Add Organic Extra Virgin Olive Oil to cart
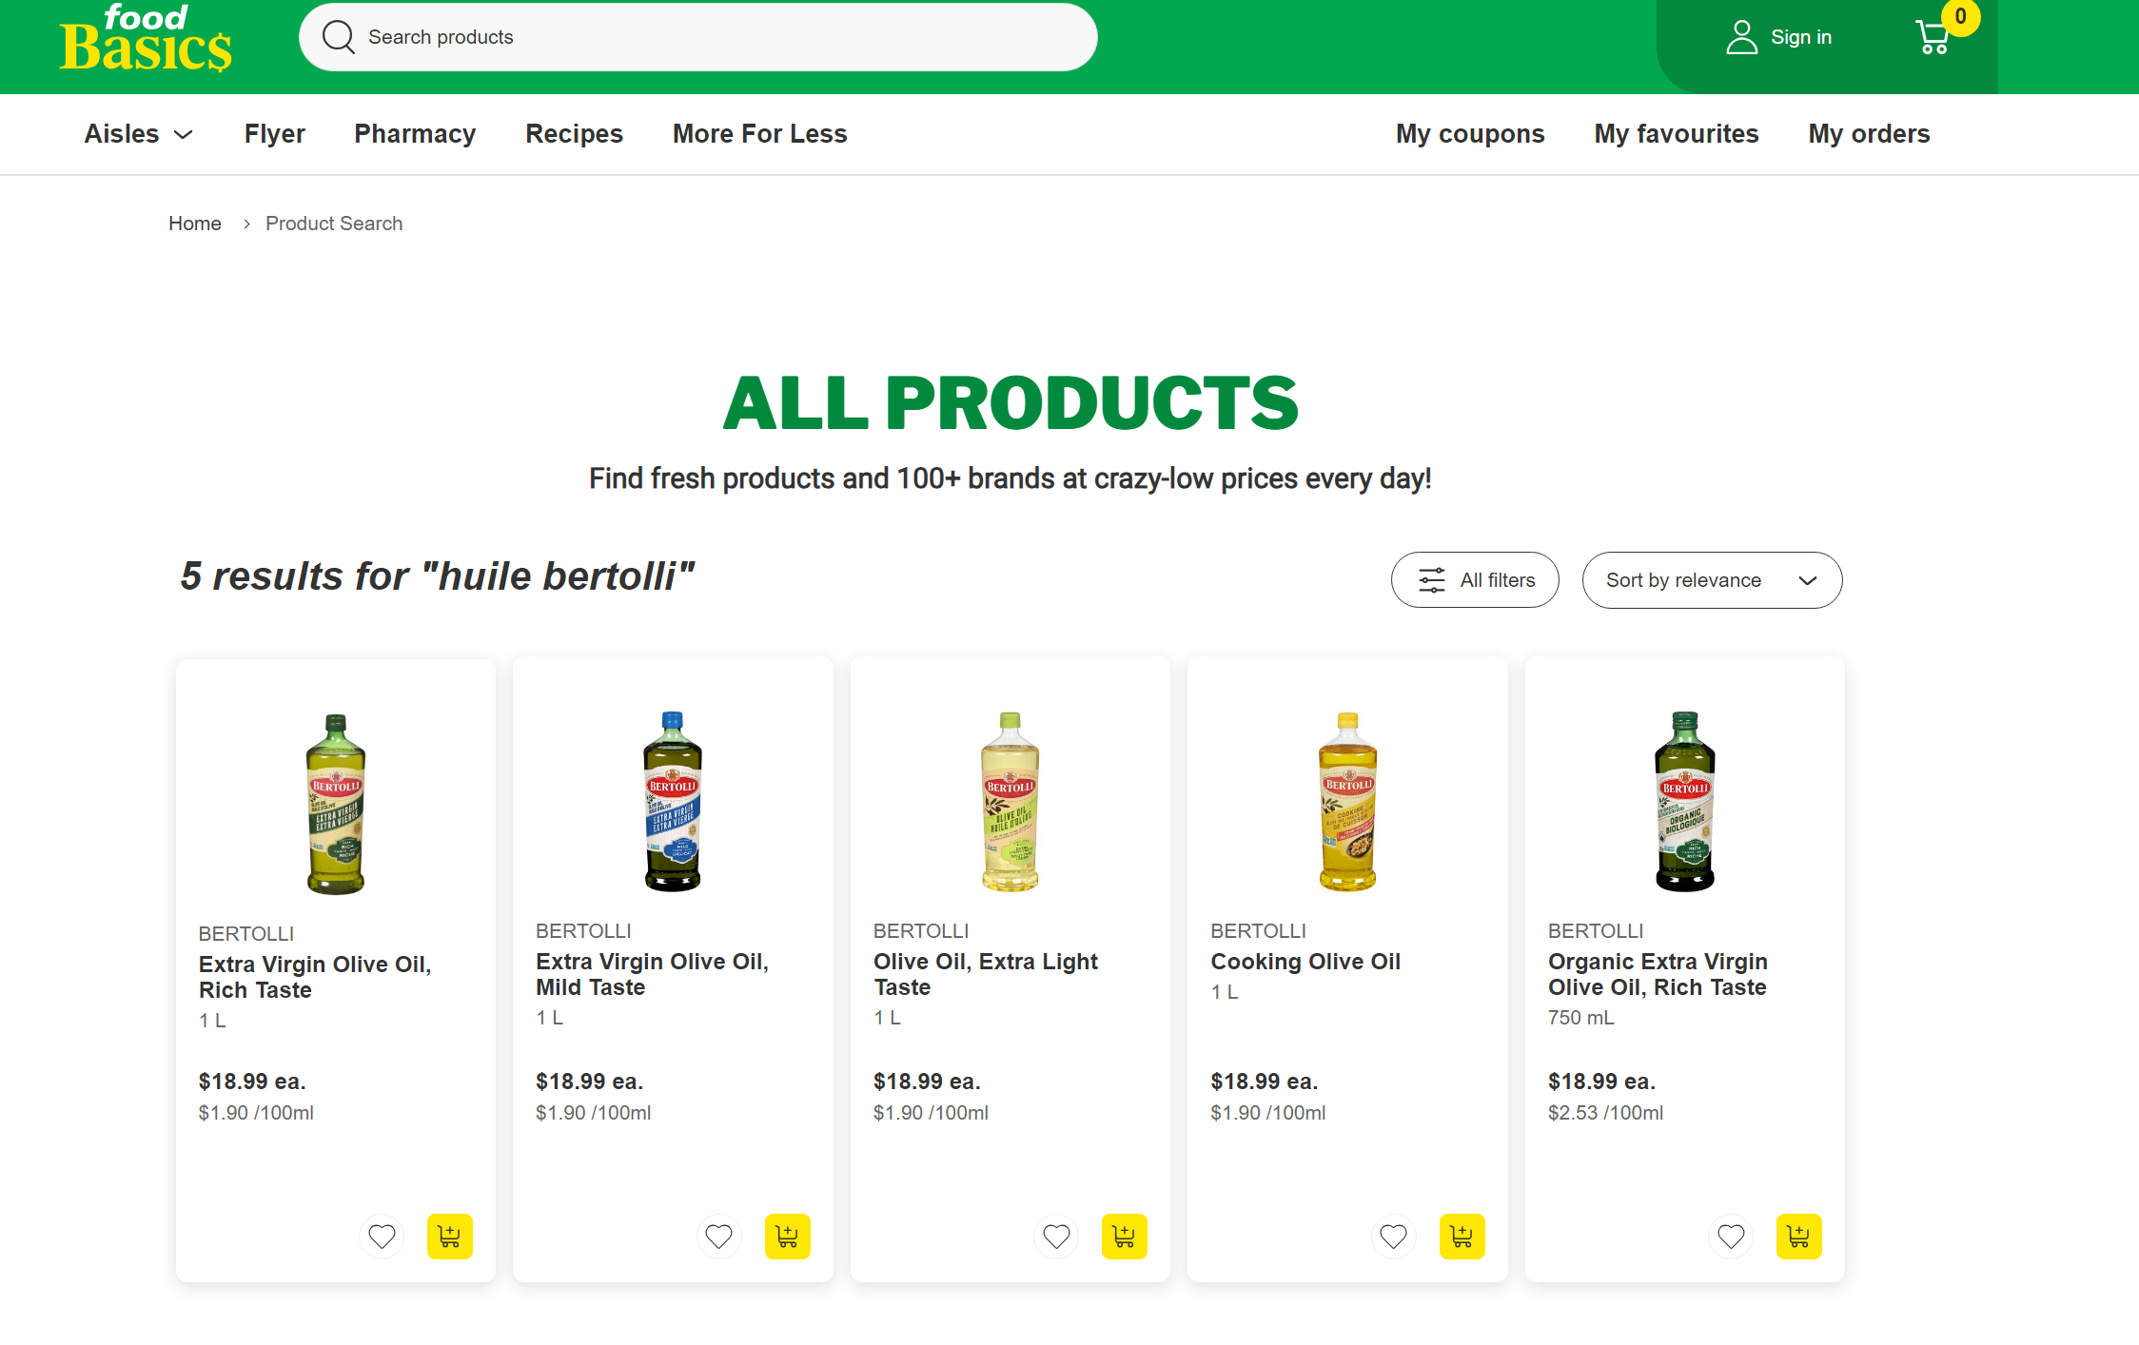The image size is (2139, 1345). click(x=1799, y=1237)
